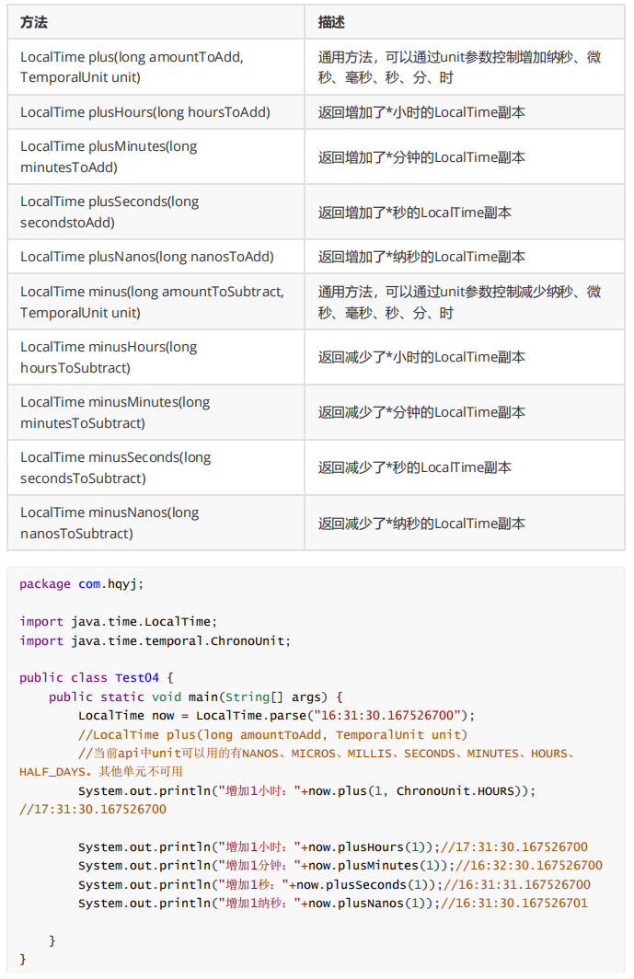Click the minusNanos method cell
The image size is (634, 979).
(110, 523)
